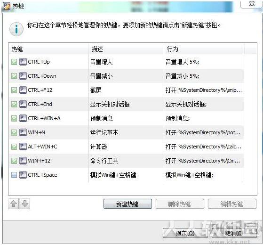Move selected hotkey up with arrow button

tap(14, 204)
